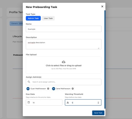Save the task with Save Task button
This screenshot has height=119, width=132.
98,113
